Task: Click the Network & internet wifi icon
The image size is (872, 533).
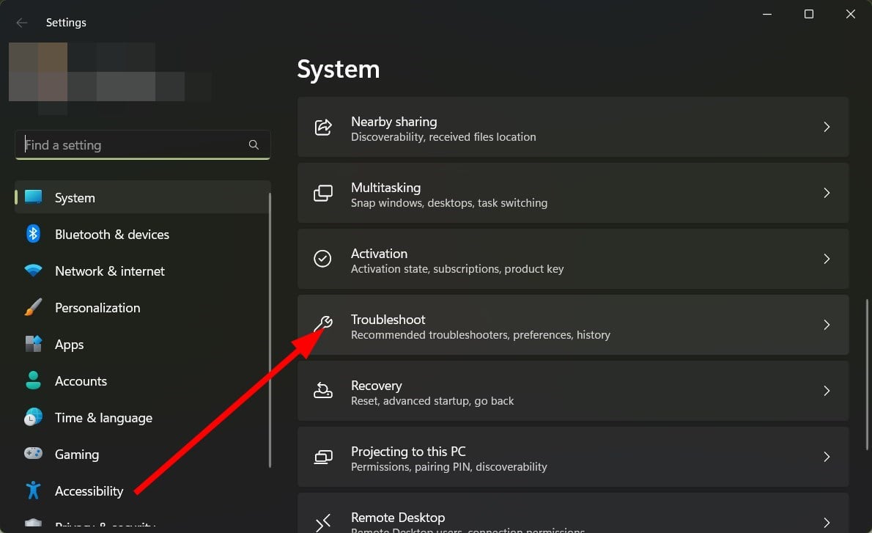Action: click(x=33, y=271)
